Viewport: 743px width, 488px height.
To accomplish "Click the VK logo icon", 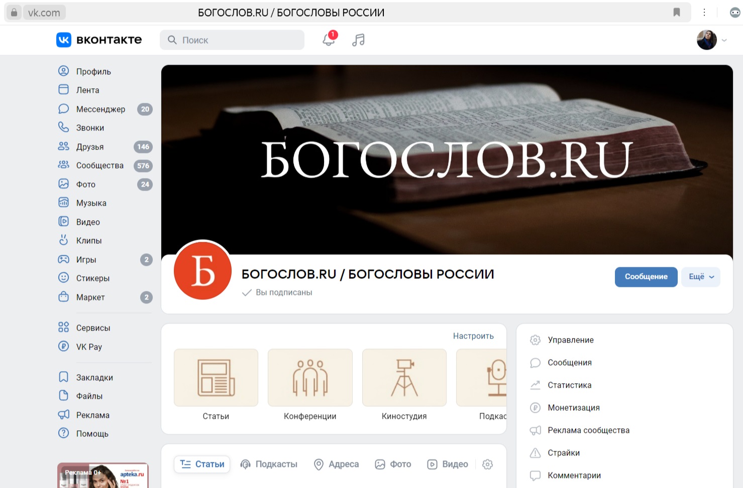I will click(x=64, y=40).
